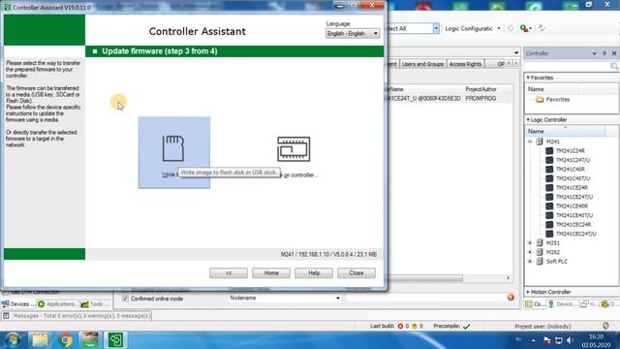Click the TM241C40T/U device icon

(549, 178)
